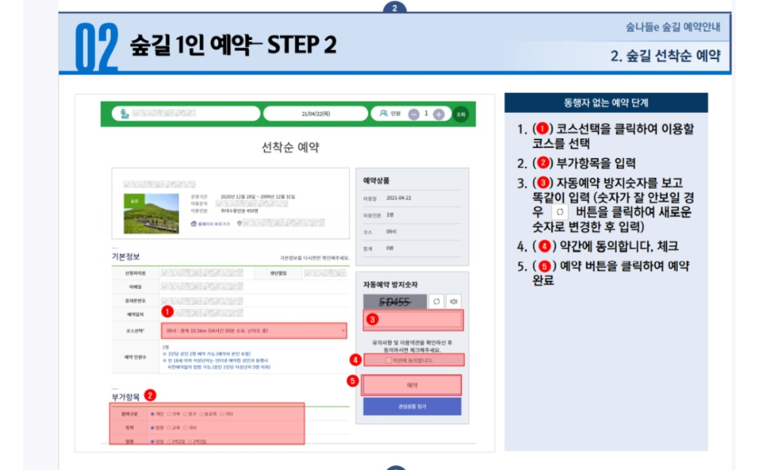The height and width of the screenshot is (470, 759).
Task: Select the 친구 radio button
Action: click(185, 415)
